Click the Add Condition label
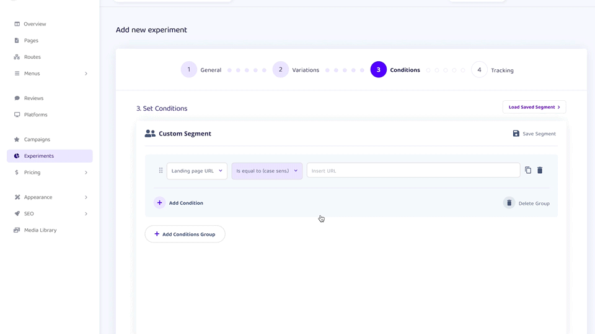The image size is (595, 334). pyautogui.click(x=186, y=203)
